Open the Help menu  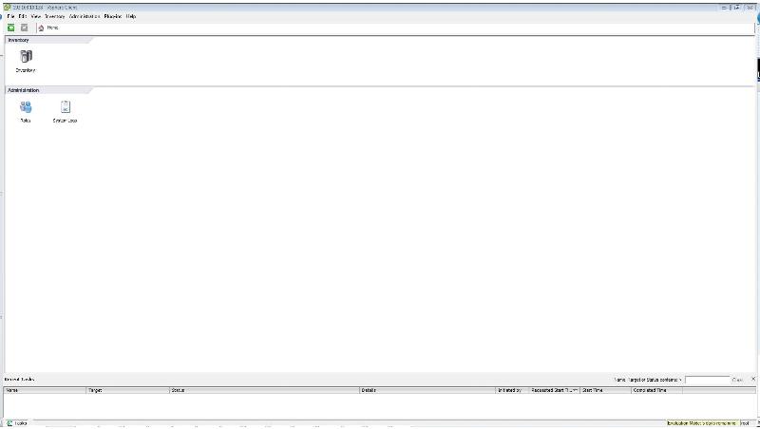point(131,16)
